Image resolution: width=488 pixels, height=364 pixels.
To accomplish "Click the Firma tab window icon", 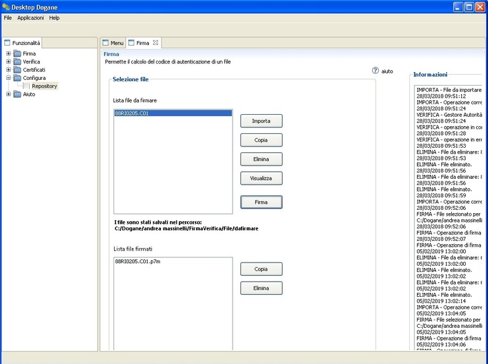I will tap(131, 42).
